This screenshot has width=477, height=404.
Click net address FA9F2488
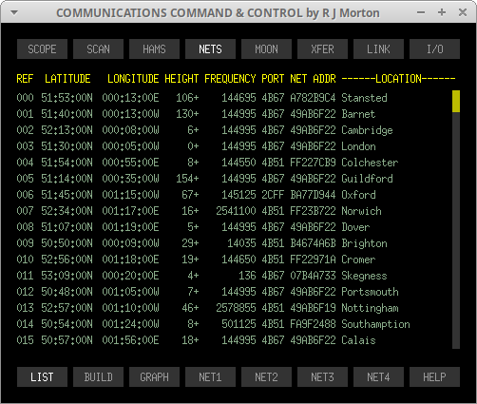point(313,324)
